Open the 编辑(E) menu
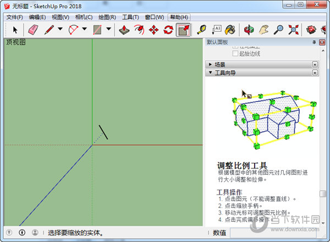The height and width of the screenshot is (242, 330). click(x=37, y=17)
